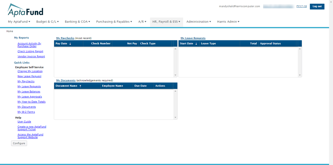
Task: Open My Documents sidebar link
Action: [27, 107]
